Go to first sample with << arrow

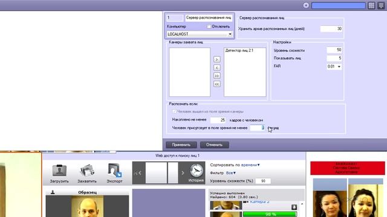(x=138, y=173)
